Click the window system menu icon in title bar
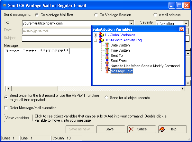Screen dimensions: 192x142 tap(5, 5)
